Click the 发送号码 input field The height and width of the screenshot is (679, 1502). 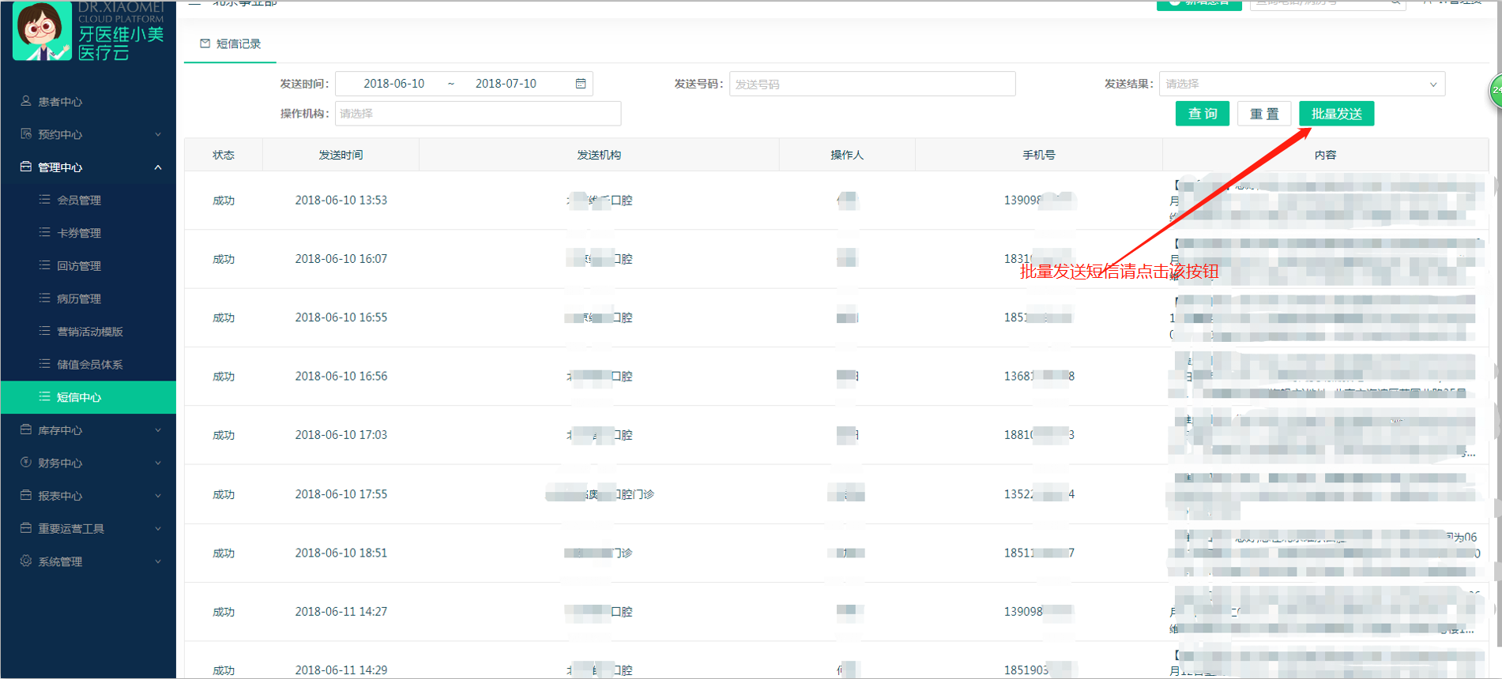coord(871,84)
